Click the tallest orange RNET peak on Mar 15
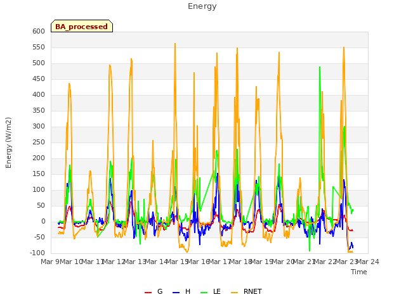Viewport: 406px width, 304px height. coord(175,44)
